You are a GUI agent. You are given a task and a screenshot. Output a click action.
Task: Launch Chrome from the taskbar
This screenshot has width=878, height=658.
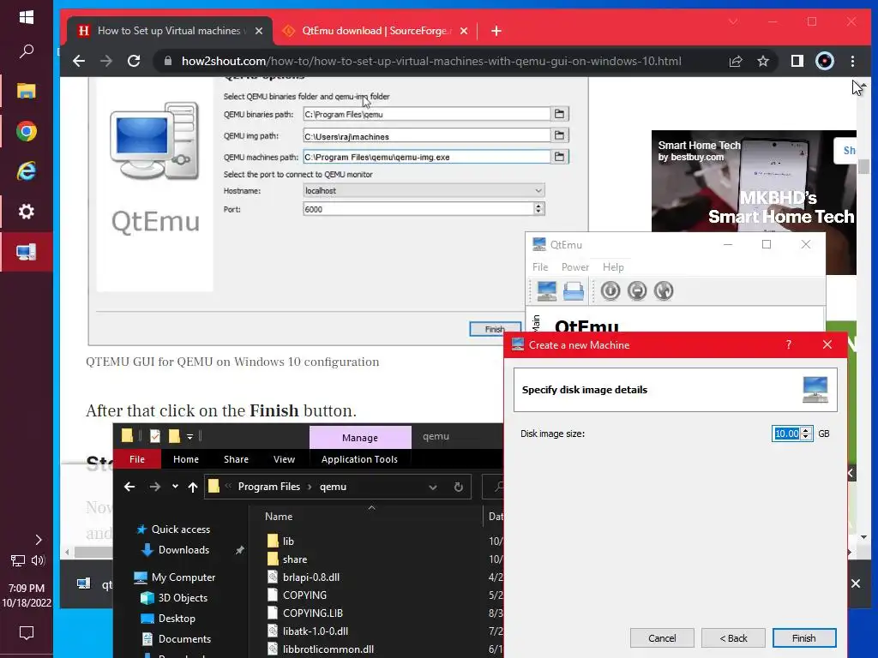click(x=27, y=131)
